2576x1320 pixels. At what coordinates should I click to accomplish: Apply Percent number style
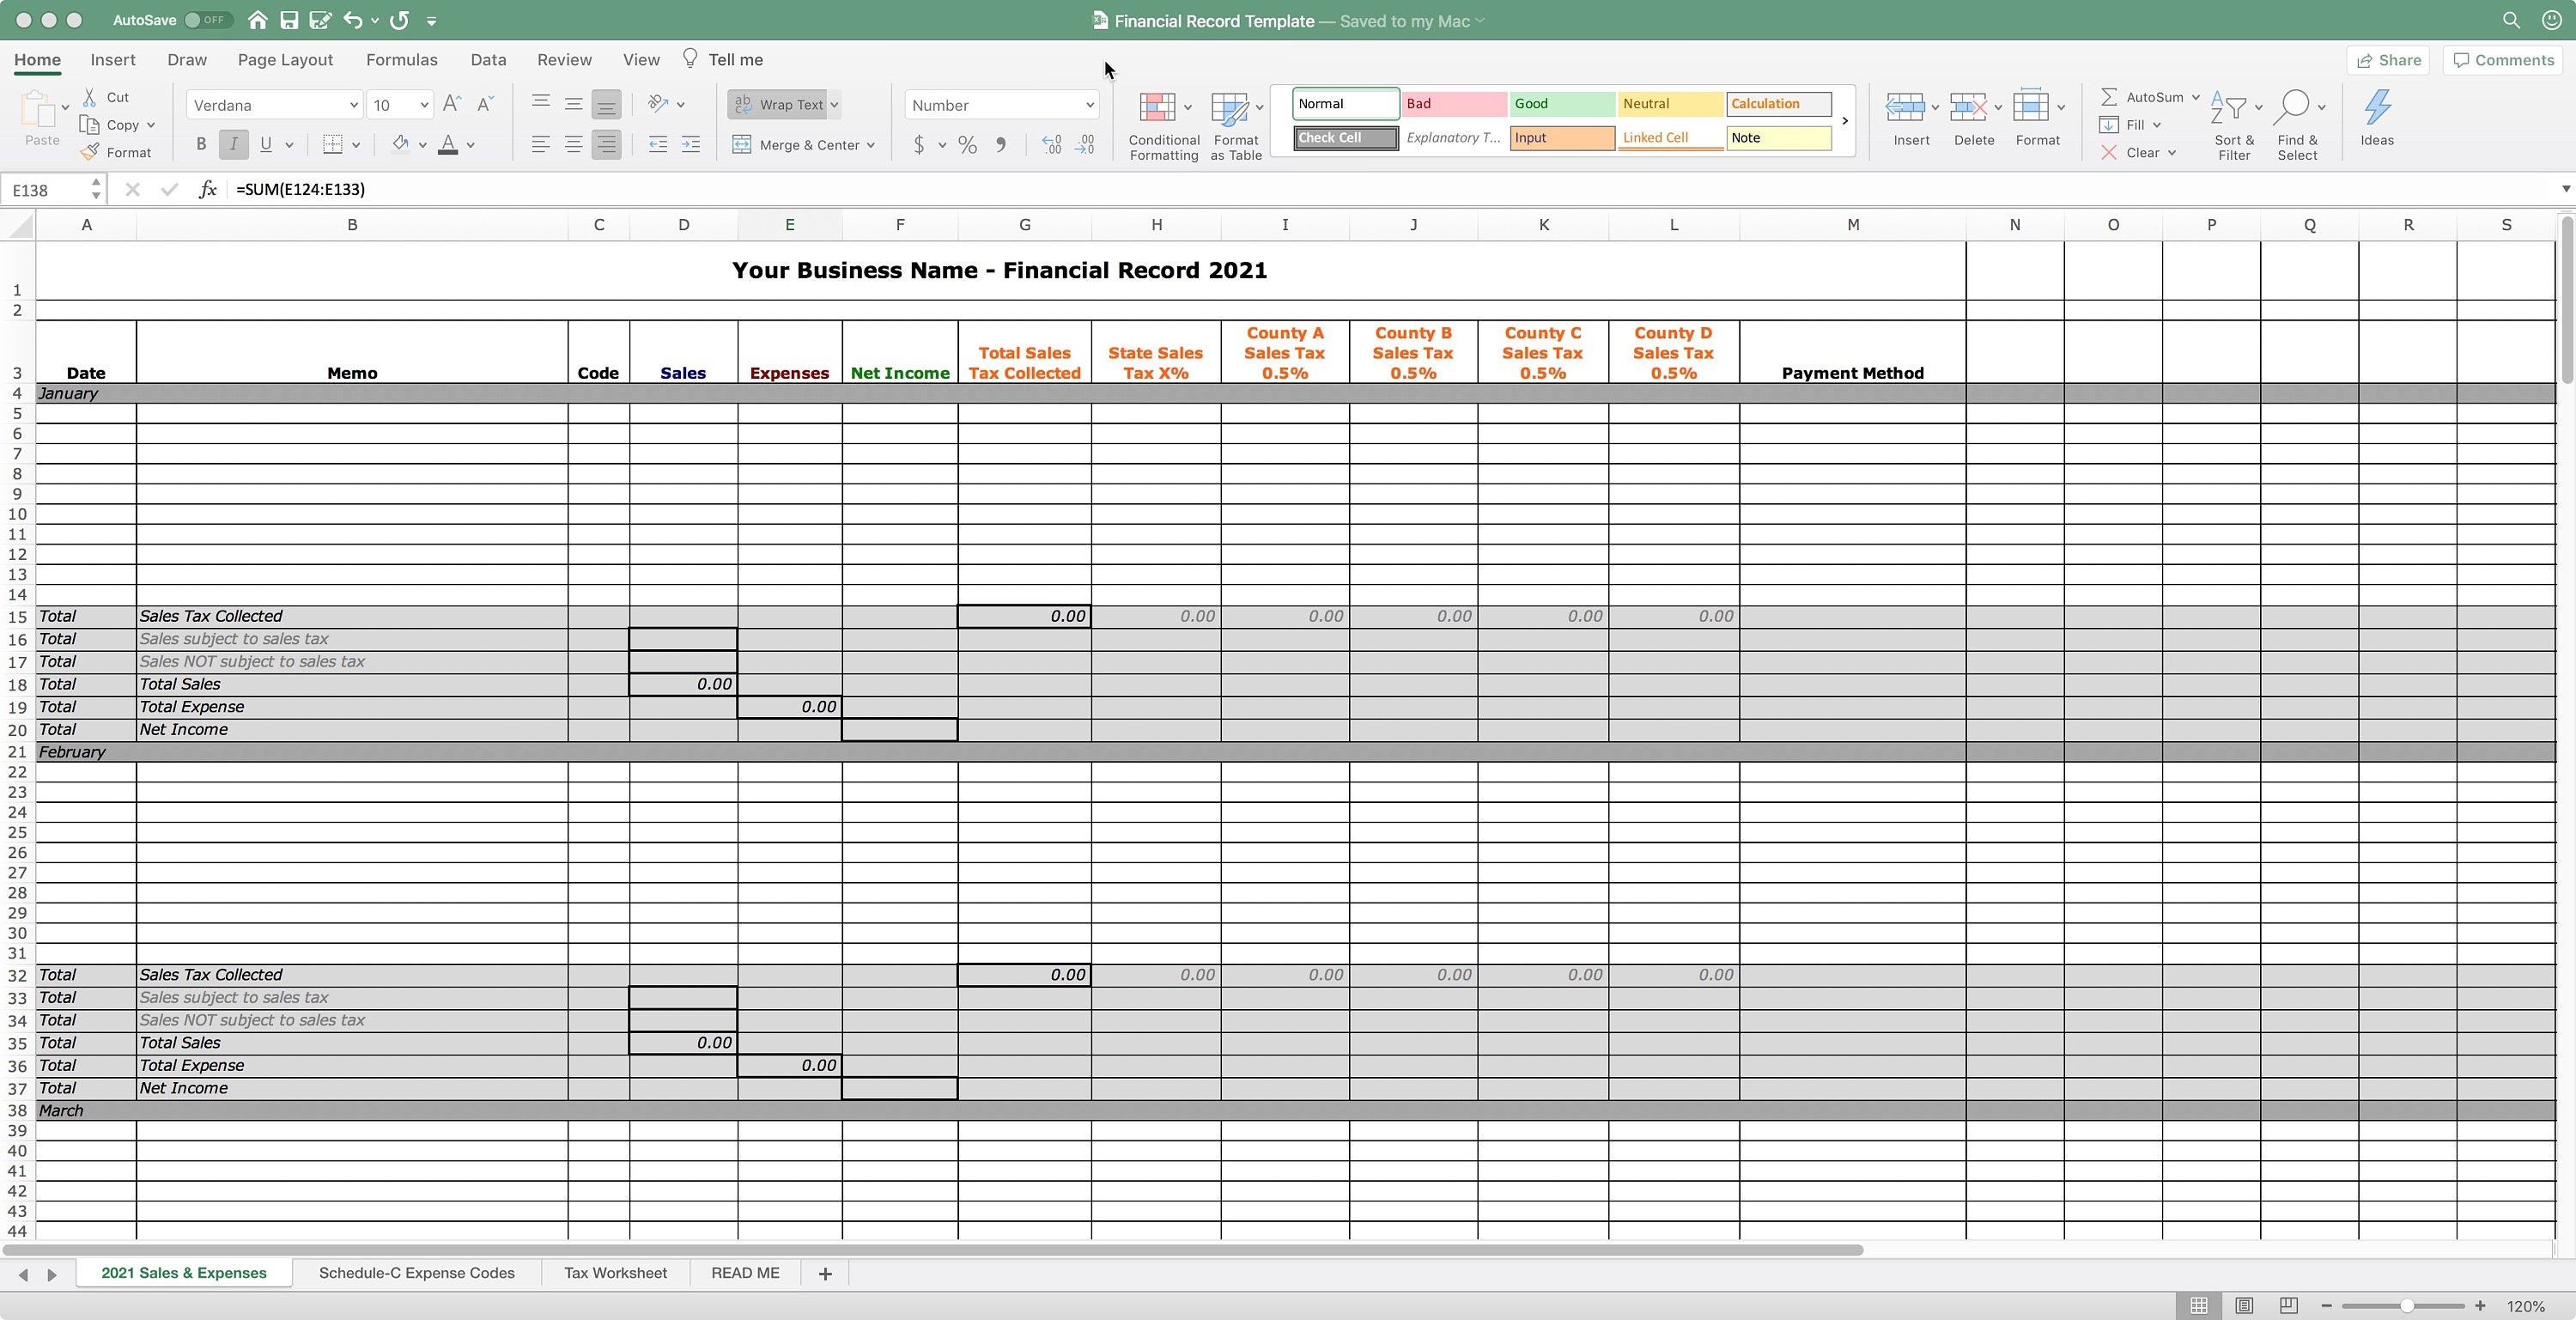pos(966,145)
